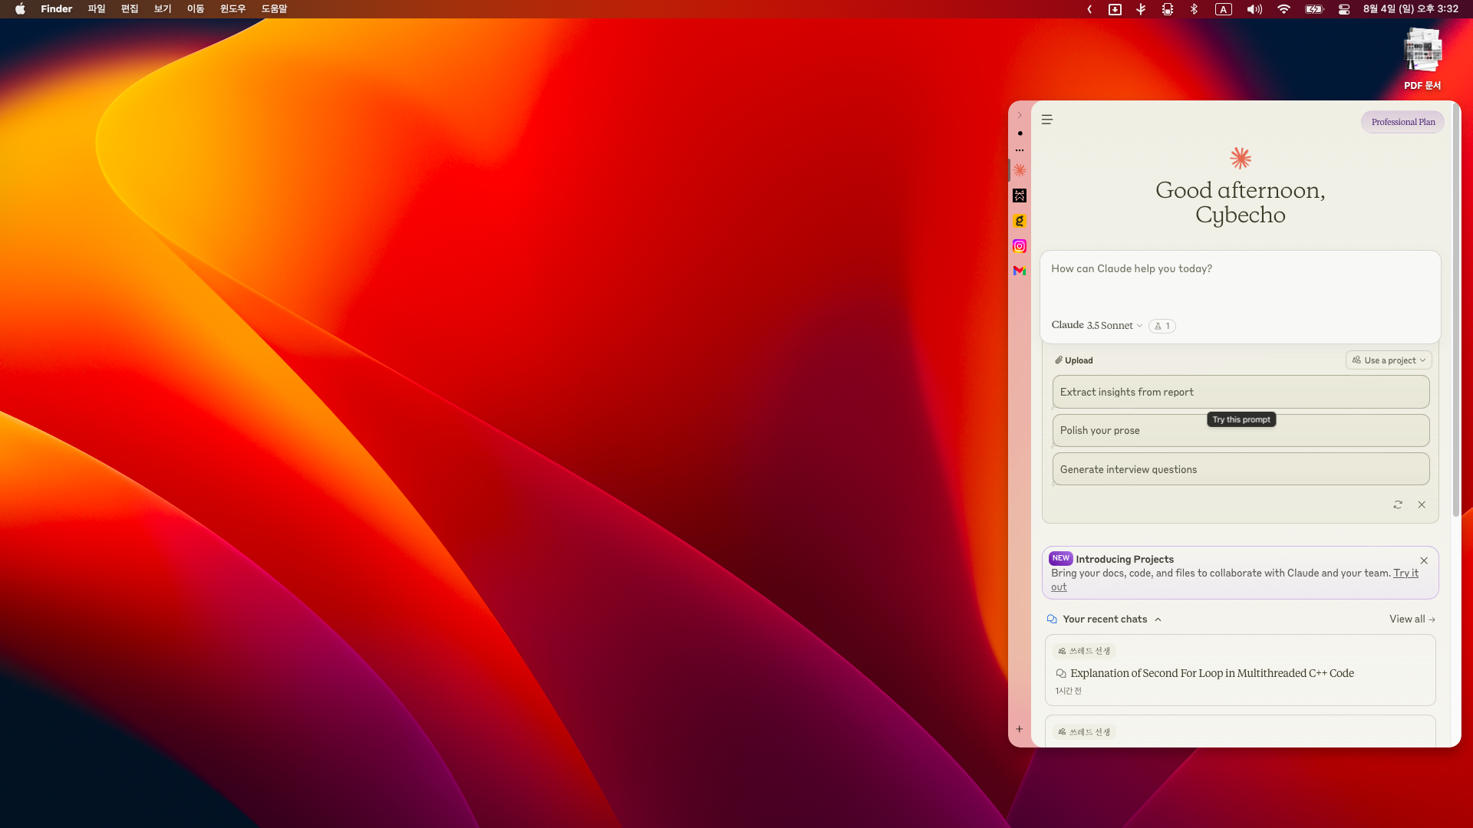Choose 'Generate interview questions' prompt
The width and height of the screenshot is (1473, 828).
click(x=1241, y=469)
